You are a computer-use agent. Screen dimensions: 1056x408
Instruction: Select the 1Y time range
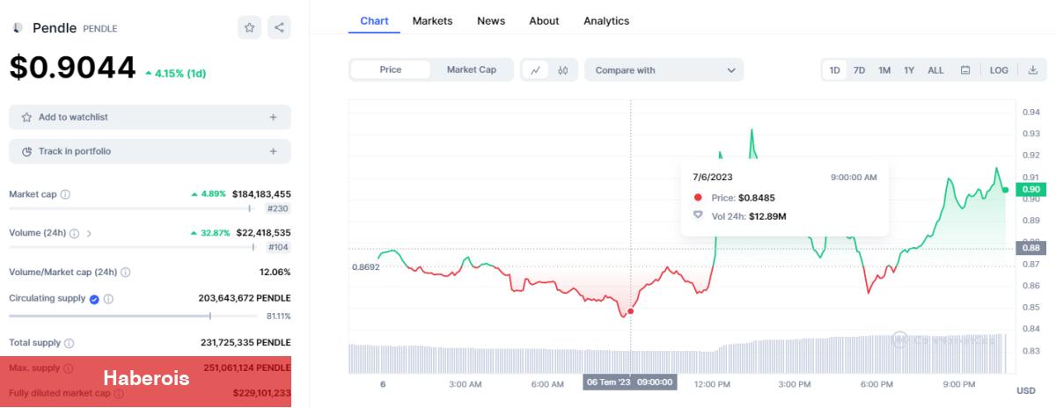point(909,70)
